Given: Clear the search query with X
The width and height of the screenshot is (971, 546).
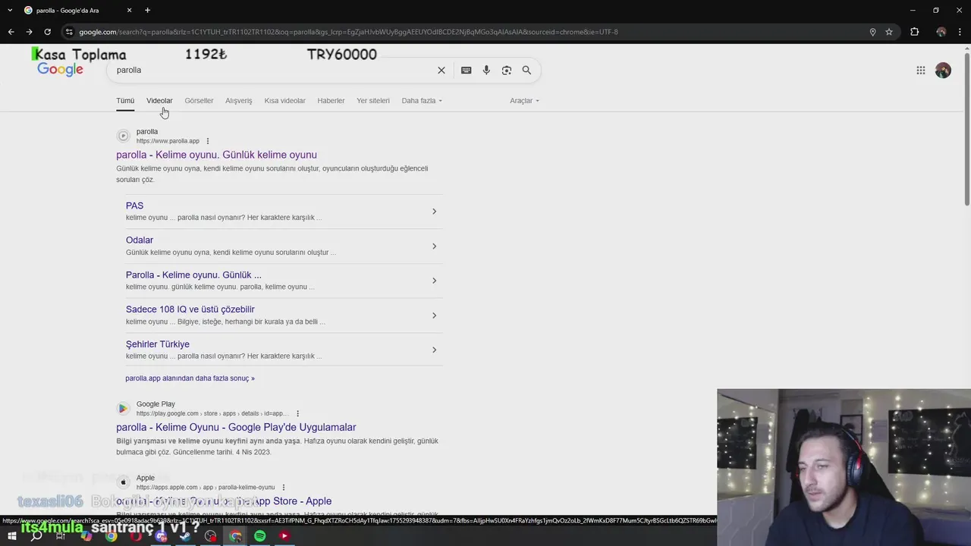Looking at the screenshot, I should pos(442,70).
